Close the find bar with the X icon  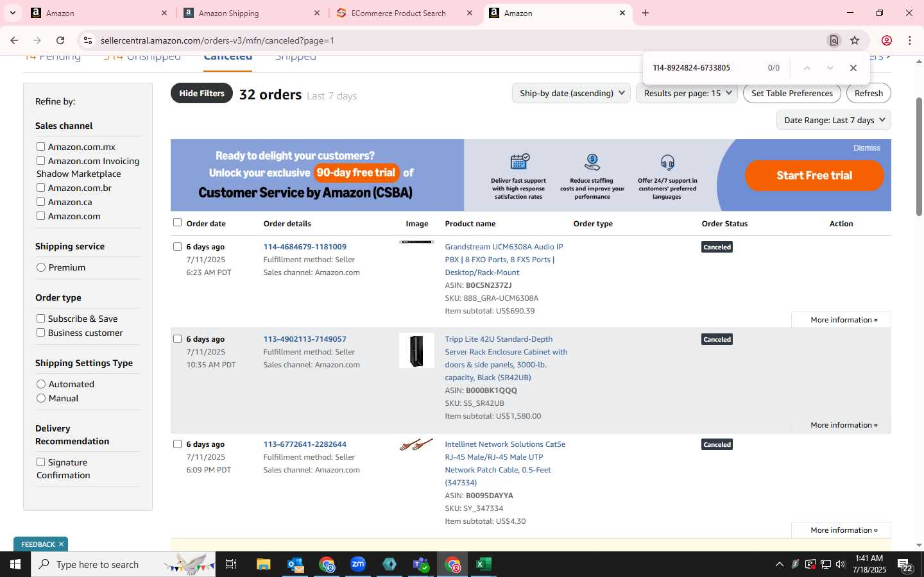[853, 68]
